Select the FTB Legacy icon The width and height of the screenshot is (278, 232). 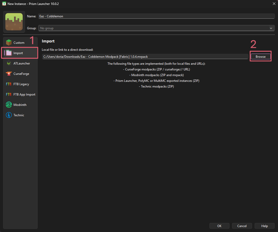click(x=9, y=84)
